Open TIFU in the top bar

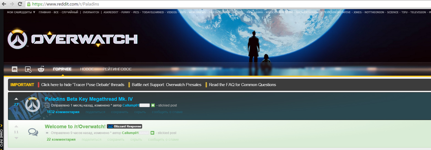(x=404, y=12)
